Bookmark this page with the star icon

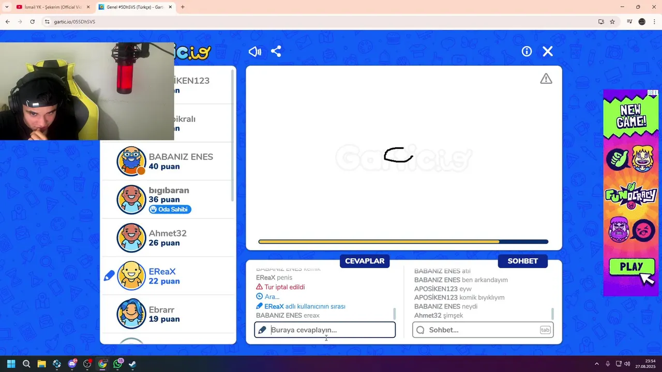pyautogui.click(x=612, y=22)
